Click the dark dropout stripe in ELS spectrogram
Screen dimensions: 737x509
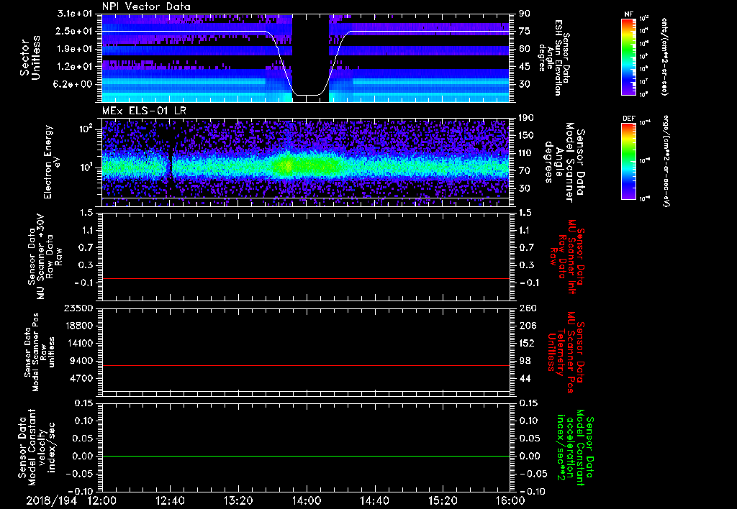[x=170, y=162]
